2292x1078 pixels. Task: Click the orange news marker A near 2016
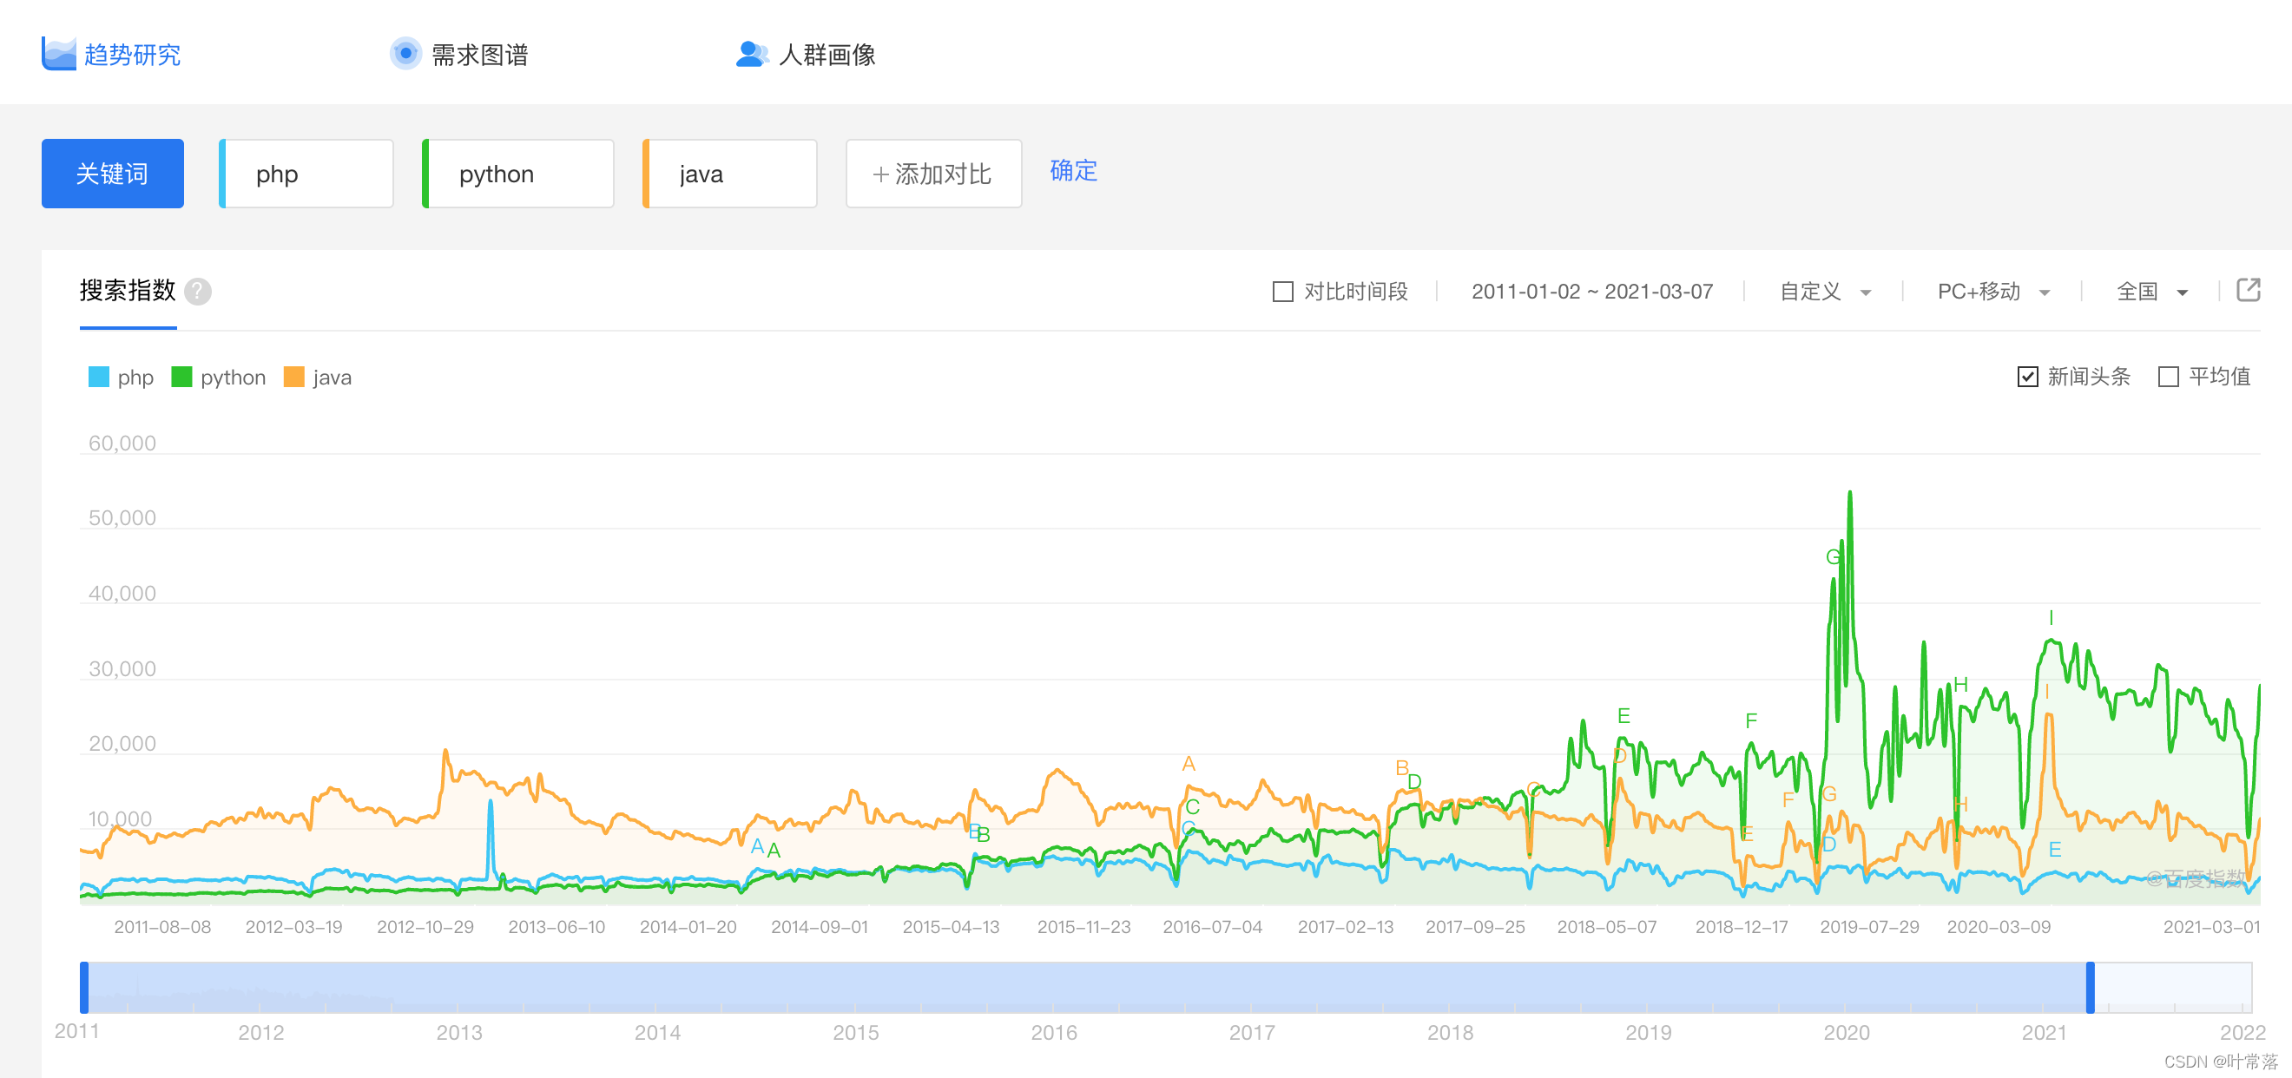click(x=1188, y=763)
